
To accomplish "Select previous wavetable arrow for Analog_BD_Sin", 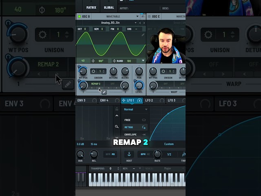I will 140,23.
